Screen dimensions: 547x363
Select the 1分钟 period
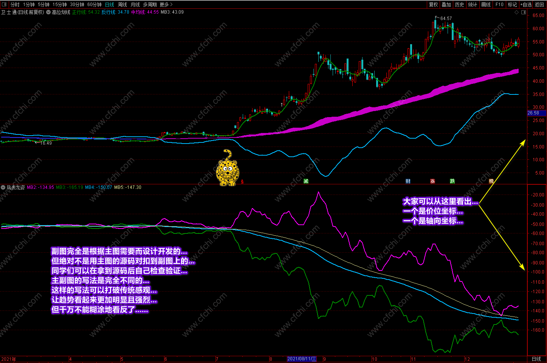[x=29, y=5]
